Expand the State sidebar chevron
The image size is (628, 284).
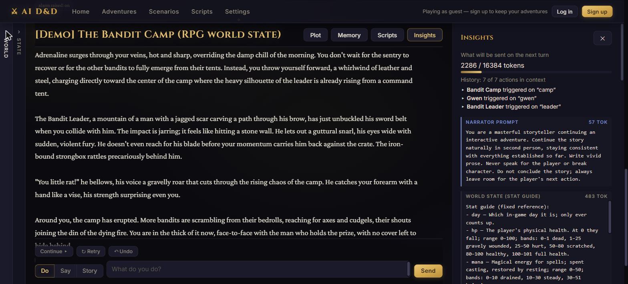point(19,32)
